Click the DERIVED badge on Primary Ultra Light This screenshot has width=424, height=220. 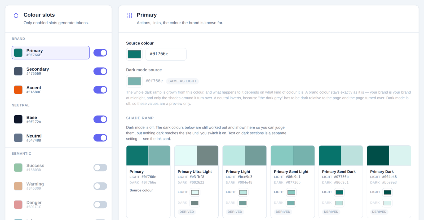(187, 212)
